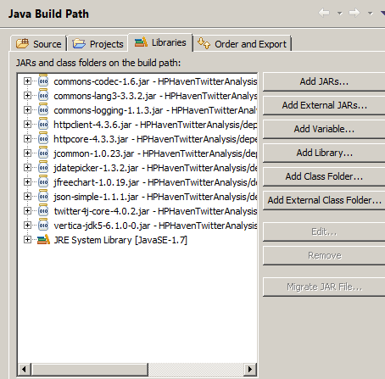Image resolution: width=385 pixels, height=379 pixels.
Task: Click the commons-logging-1.1.3.jar jar icon
Action: click(43, 109)
